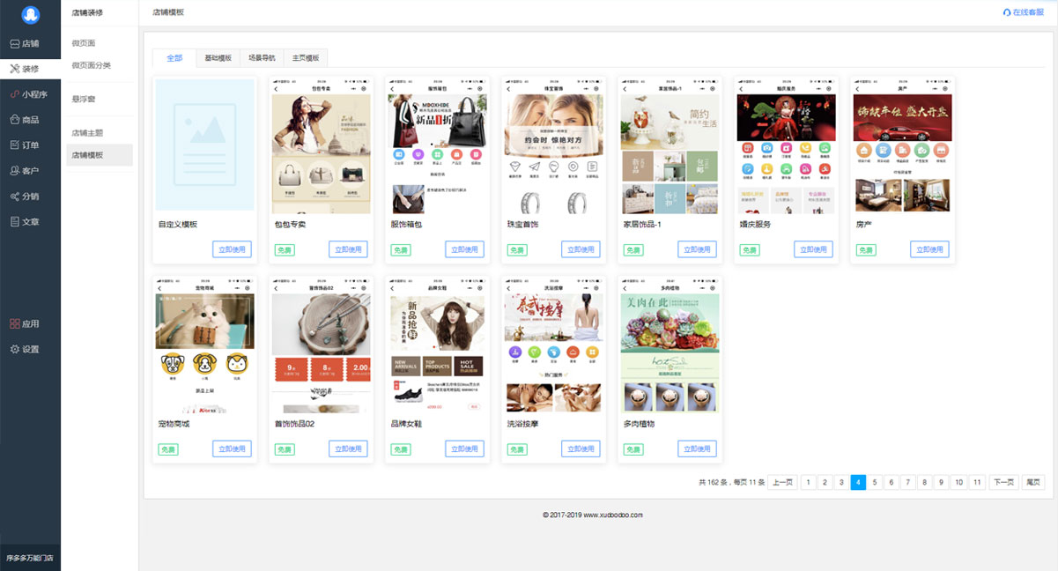Preview the 多肉植物 template thumbnail
The width and height of the screenshot is (1058, 571).
670,352
